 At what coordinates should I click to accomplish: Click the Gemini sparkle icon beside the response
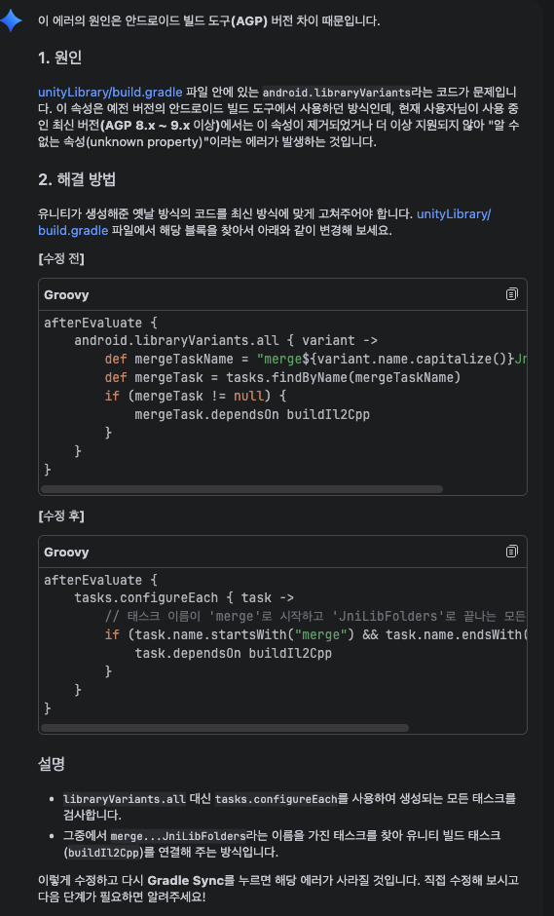[11, 20]
